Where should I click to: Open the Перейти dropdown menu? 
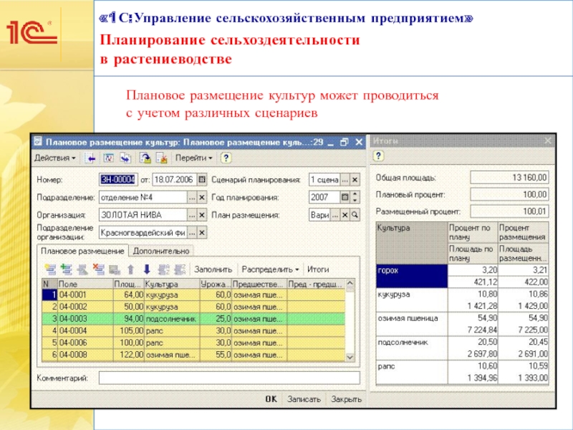(193, 158)
